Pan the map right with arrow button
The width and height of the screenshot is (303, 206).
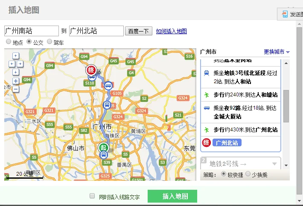20,64
